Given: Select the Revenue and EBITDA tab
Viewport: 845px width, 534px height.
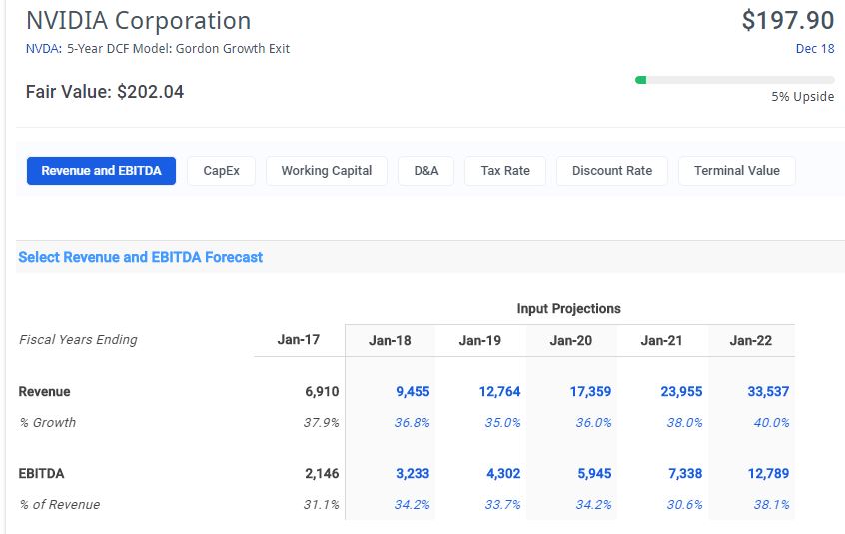Looking at the screenshot, I should [101, 171].
